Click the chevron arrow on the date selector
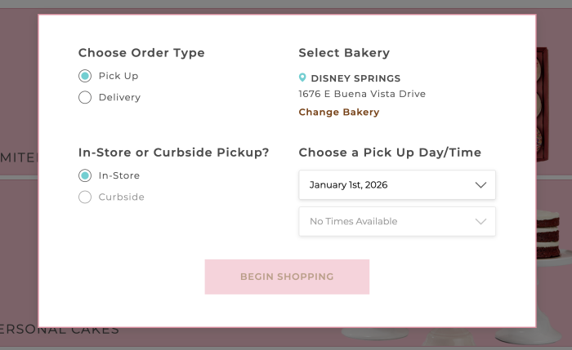This screenshot has height=350, width=572. pos(480,185)
